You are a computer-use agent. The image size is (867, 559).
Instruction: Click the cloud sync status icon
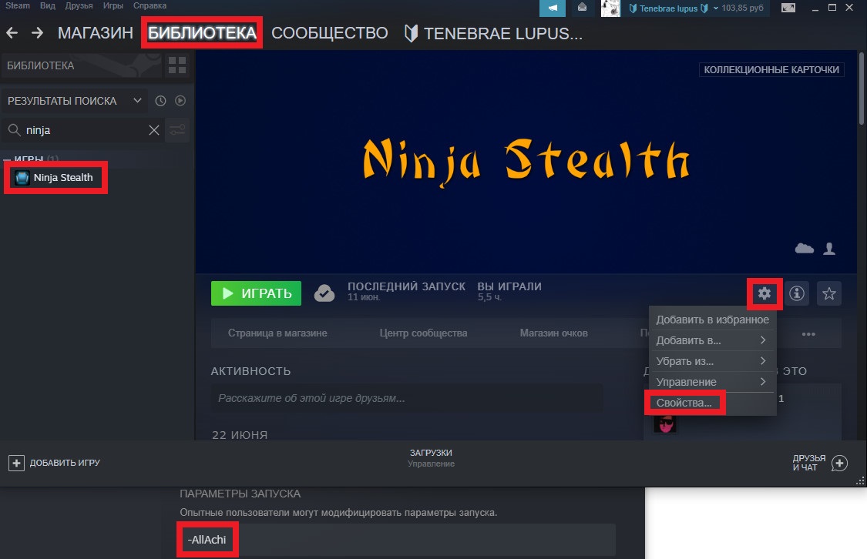pyautogui.click(x=324, y=293)
